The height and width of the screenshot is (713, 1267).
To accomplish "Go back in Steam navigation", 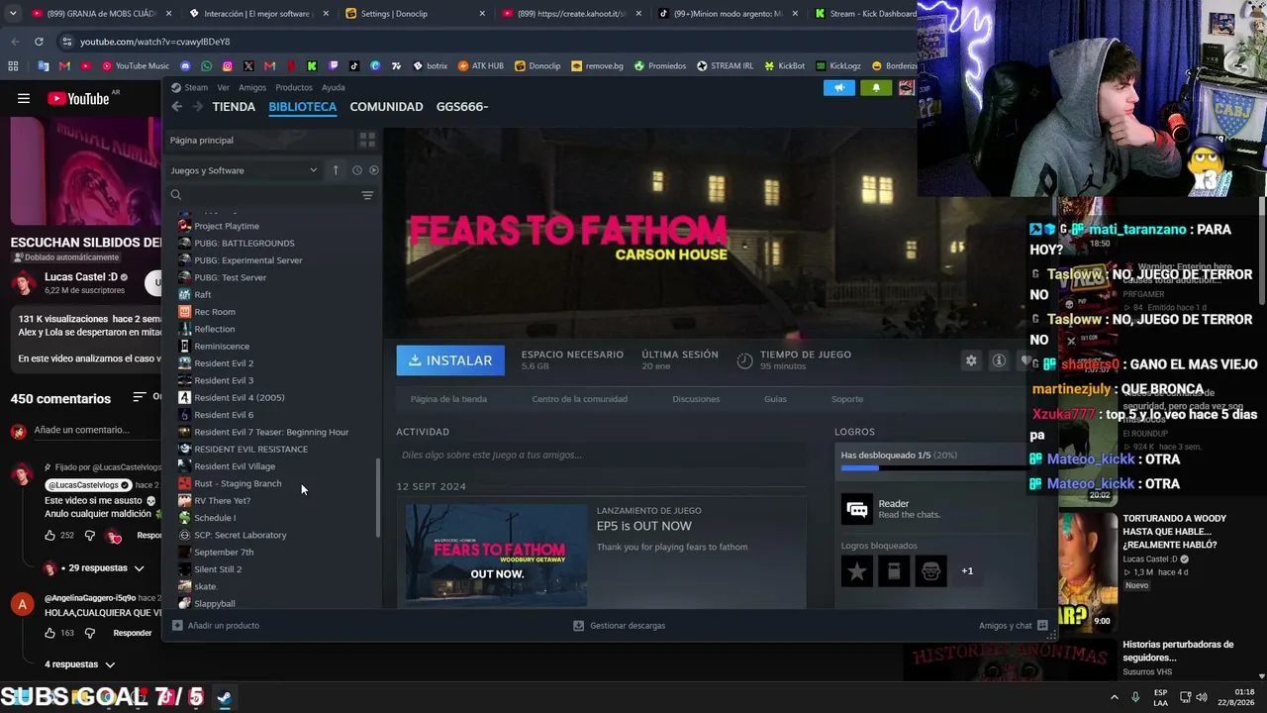I will click(177, 107).
